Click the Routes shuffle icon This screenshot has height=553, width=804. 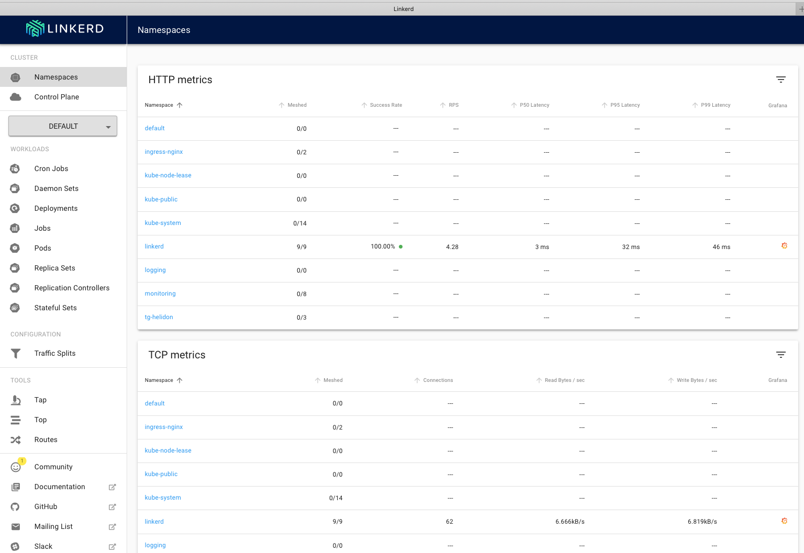(16, 440)
